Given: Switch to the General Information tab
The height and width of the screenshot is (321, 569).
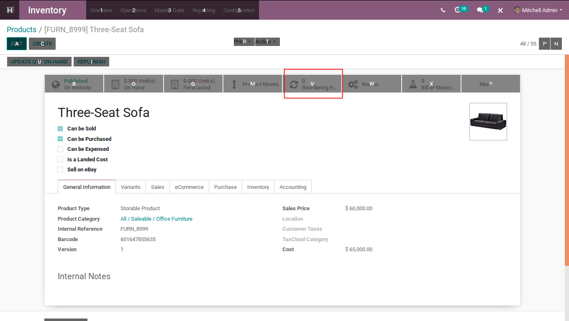Looking at the screenshot, I should coord(87,187).
